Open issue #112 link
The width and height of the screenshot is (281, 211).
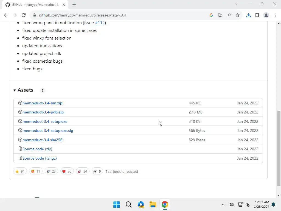coord(100,23)
